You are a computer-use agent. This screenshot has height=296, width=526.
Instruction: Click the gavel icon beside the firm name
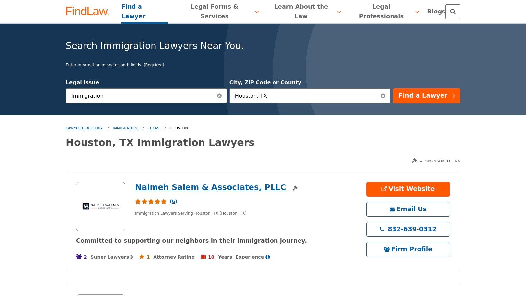point(295,188)
